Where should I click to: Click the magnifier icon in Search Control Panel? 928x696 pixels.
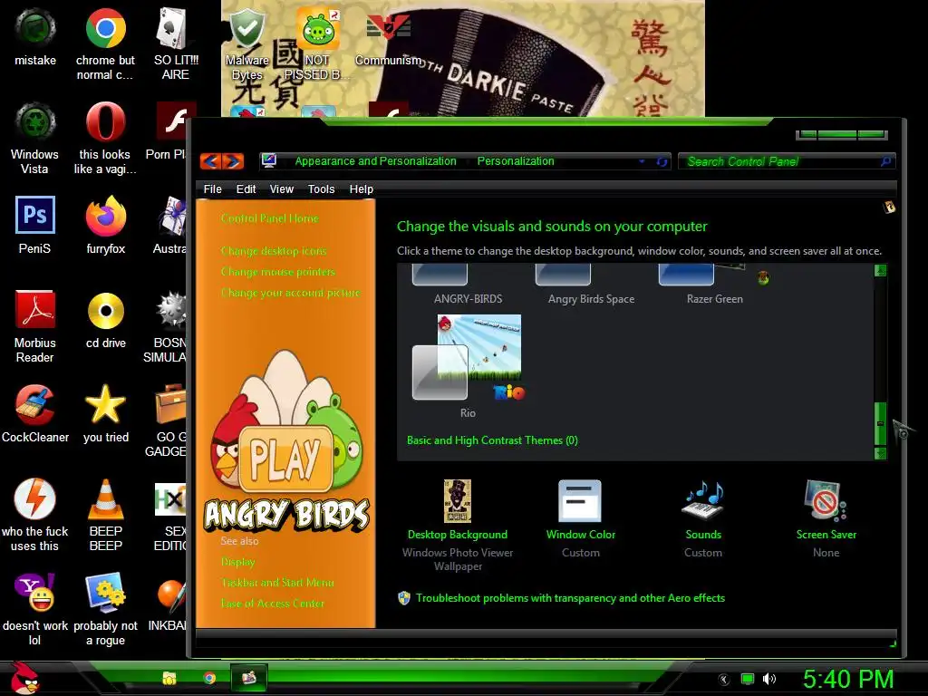(x=885, y=161)
